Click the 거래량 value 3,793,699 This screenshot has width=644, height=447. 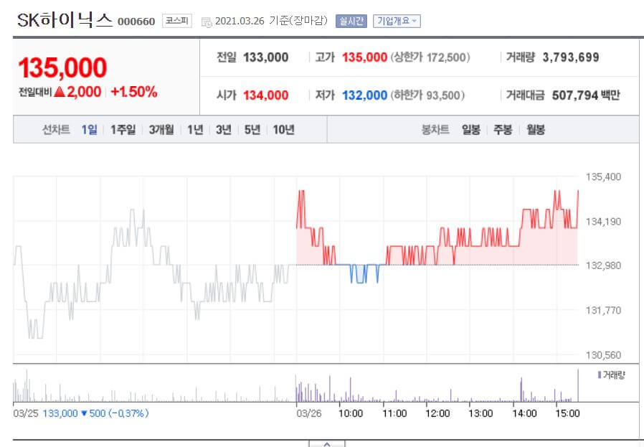pos(570,57)
